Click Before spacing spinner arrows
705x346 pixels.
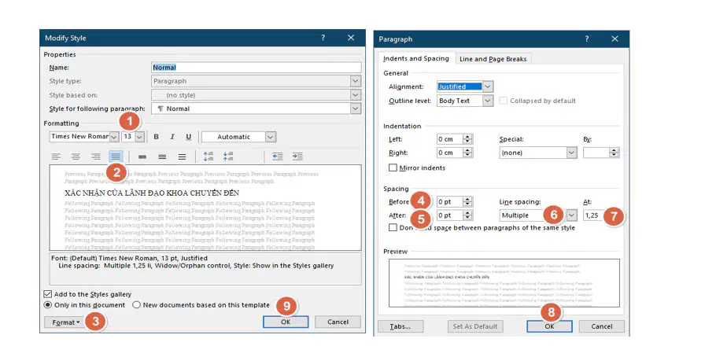[x=468, y=202]
